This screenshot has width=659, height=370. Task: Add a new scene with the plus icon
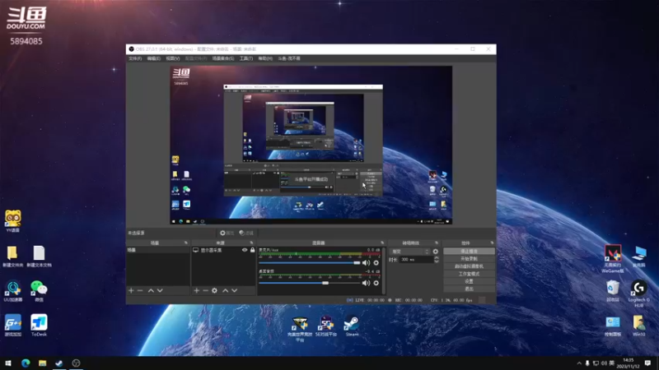[131, 290]
